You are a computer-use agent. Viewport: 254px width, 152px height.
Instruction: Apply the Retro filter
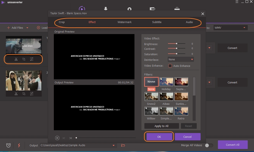(181, 111)
